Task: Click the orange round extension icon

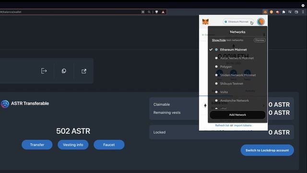Action: click(272, 12)
